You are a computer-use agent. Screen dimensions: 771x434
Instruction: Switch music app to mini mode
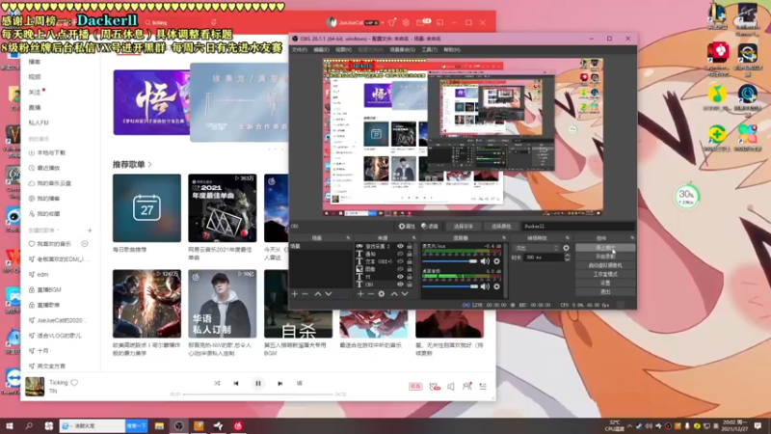[439, 22]
